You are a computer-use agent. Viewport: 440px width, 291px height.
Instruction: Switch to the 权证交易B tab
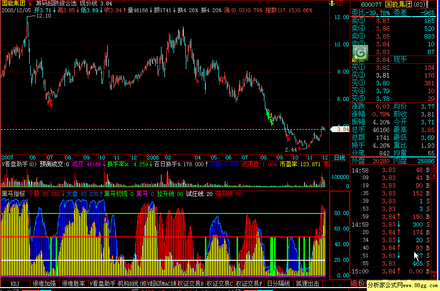pyautogui.click(x=191, y=284)
